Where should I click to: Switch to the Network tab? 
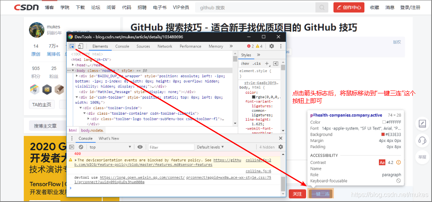[165, 46]
